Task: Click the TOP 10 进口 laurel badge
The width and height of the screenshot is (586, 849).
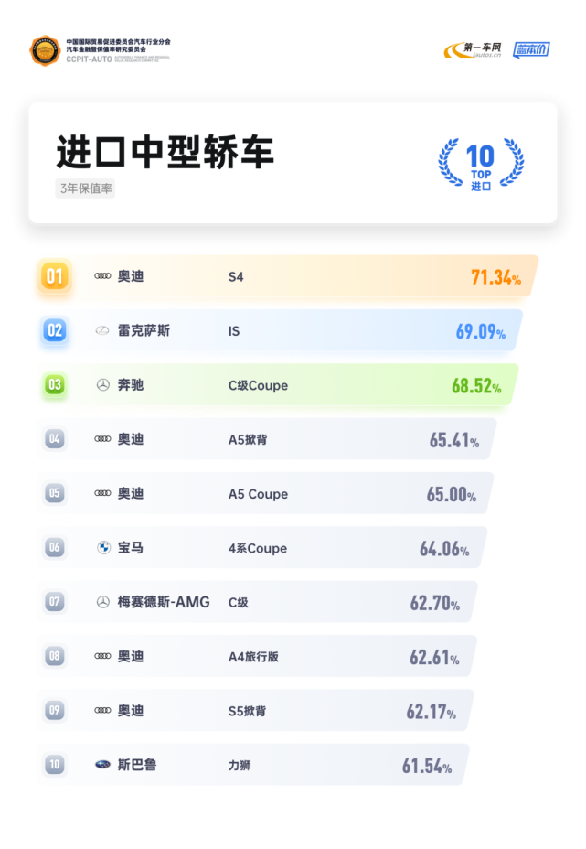Action: coord(481,163)
